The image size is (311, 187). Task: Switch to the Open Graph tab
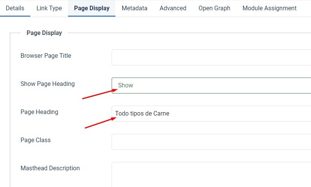click(x=214, y=8)
